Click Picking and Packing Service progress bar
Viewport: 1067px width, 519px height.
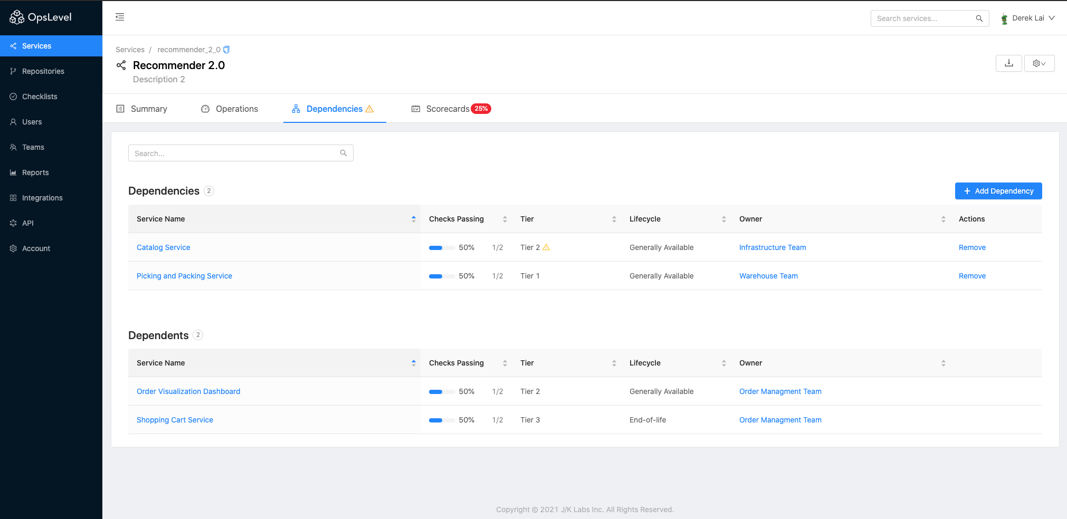click(442, 276)
